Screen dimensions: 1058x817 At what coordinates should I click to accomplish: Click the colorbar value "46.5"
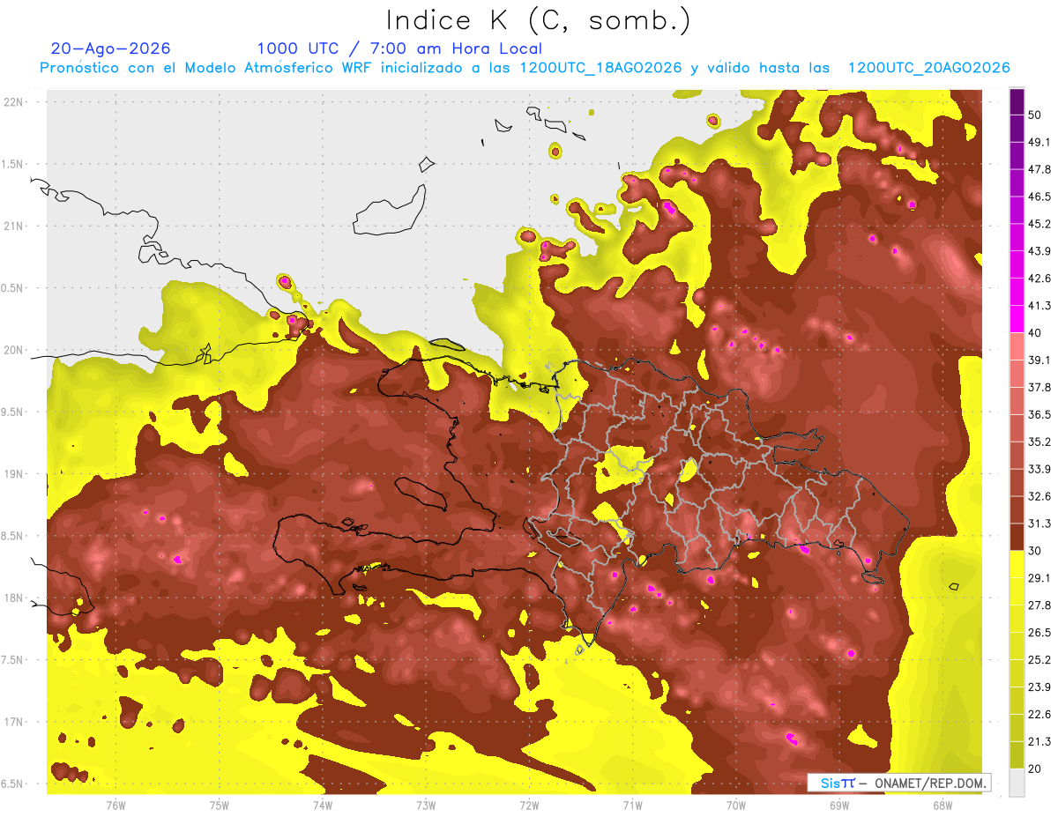1039,197
